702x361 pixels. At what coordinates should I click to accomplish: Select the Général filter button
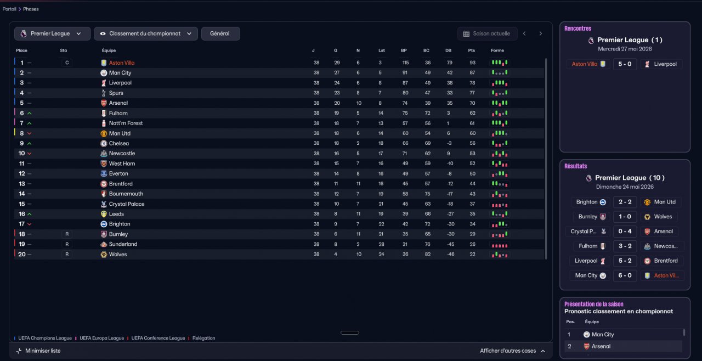pyautogui.click(x=220, y=33)
